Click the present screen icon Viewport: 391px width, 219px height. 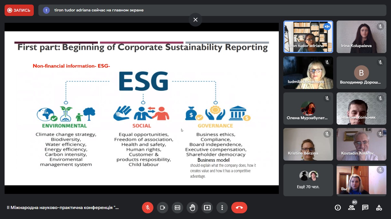coord(207,208)
